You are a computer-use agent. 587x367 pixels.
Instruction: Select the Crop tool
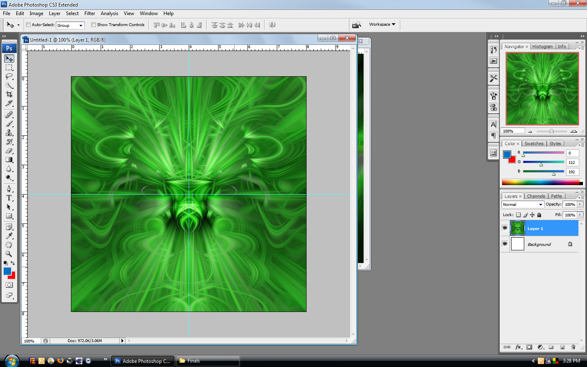(x=9, y=95)
